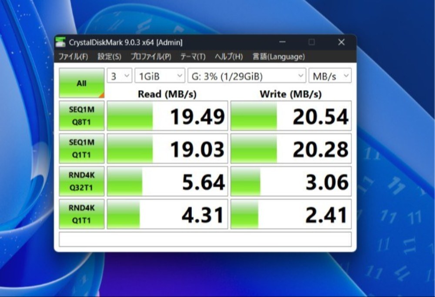Open the G: 3% (1/29GiB) drive selector

point(247,76)
